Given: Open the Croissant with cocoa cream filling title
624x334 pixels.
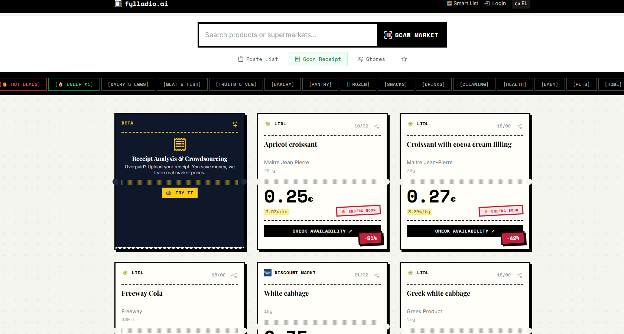Looking at the screenshot, I should [x=459, y=145].
